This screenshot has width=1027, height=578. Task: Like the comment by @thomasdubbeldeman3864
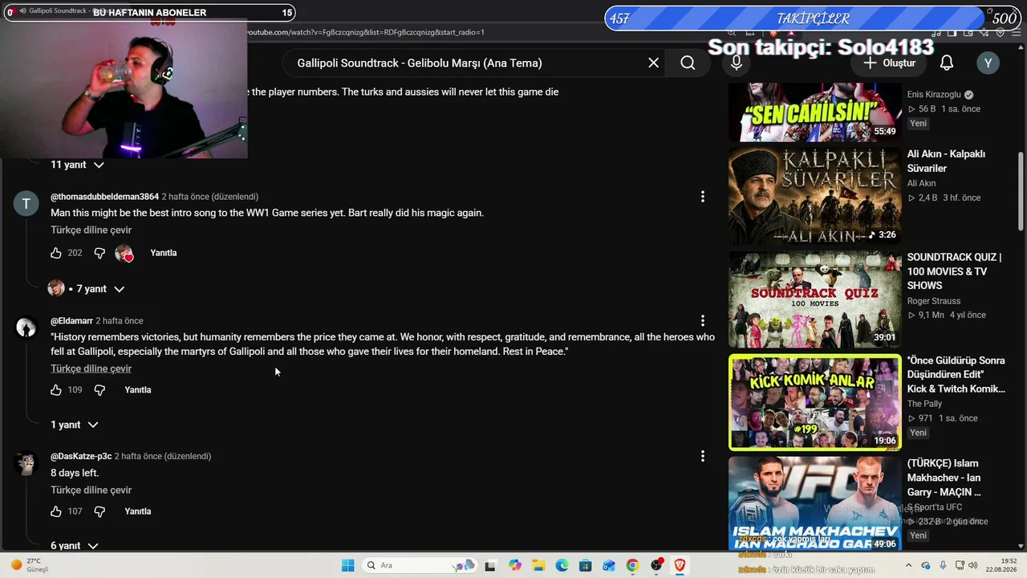(56, 253)
